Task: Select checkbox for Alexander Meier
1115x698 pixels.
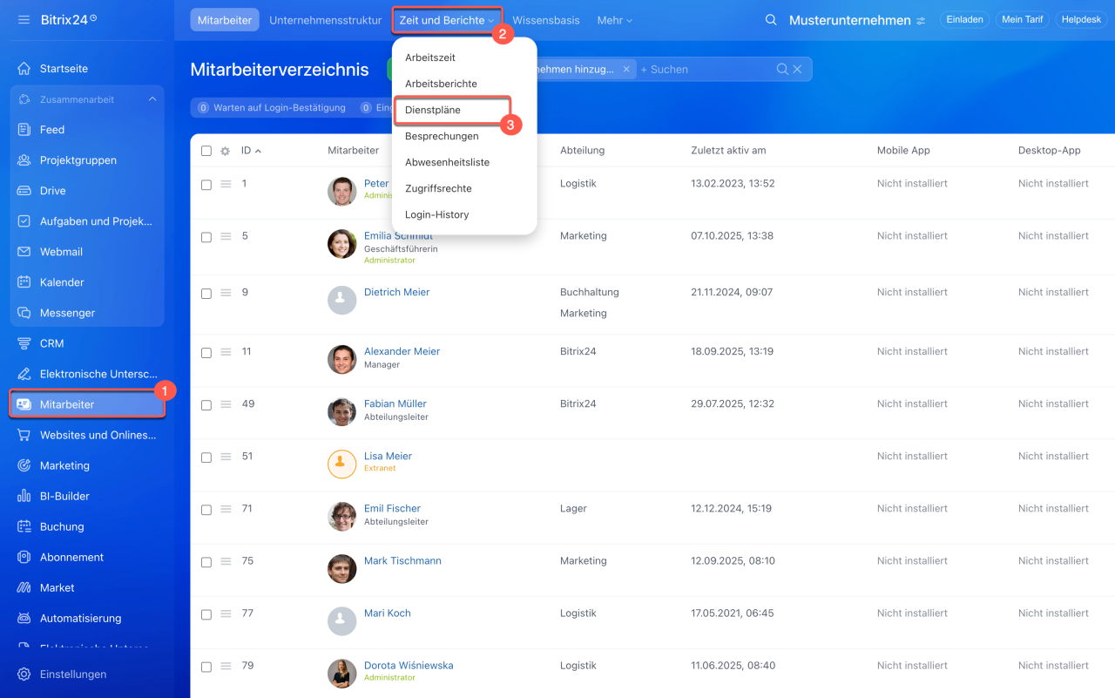Action: pyautogui.click(x=206, y=353)
